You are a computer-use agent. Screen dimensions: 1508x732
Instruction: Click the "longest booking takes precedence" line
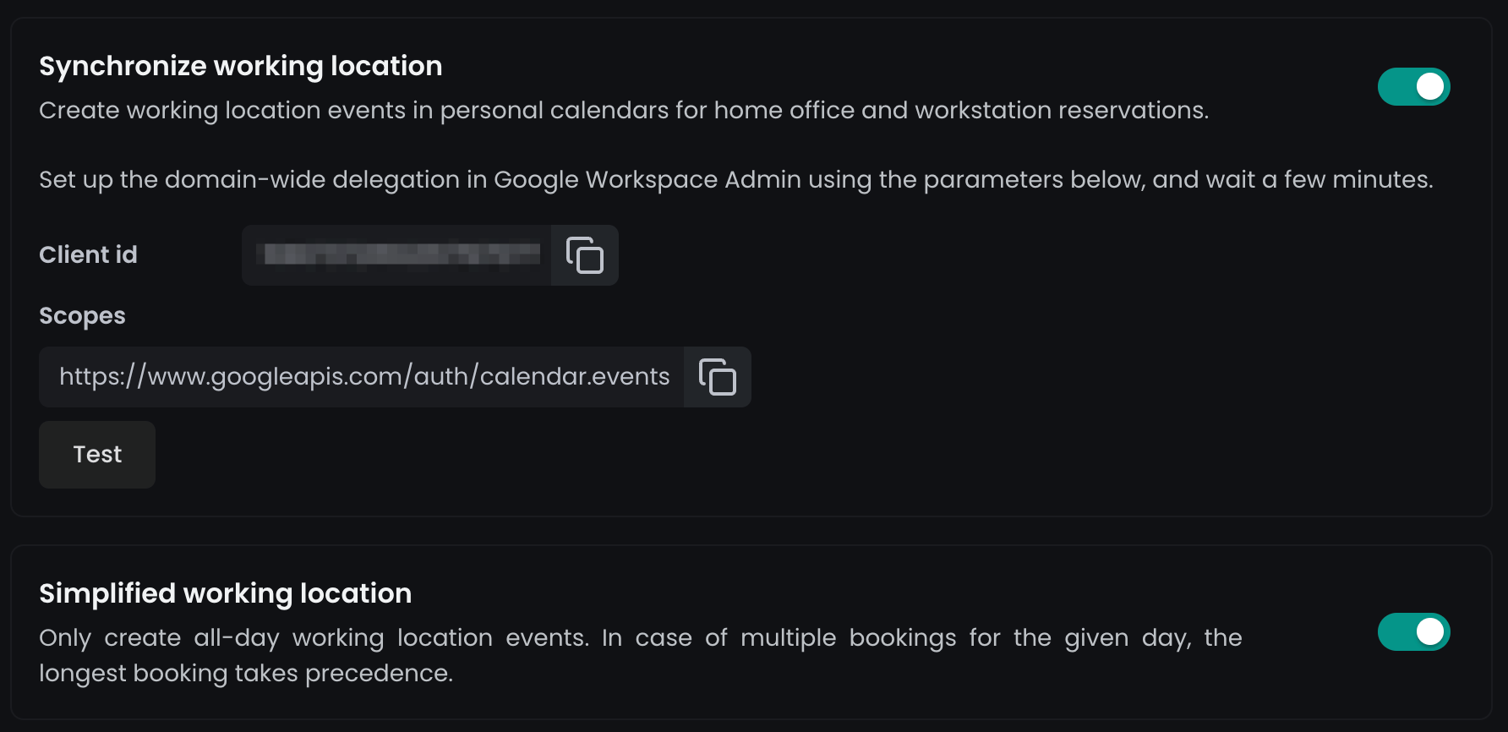click(246, 673)
